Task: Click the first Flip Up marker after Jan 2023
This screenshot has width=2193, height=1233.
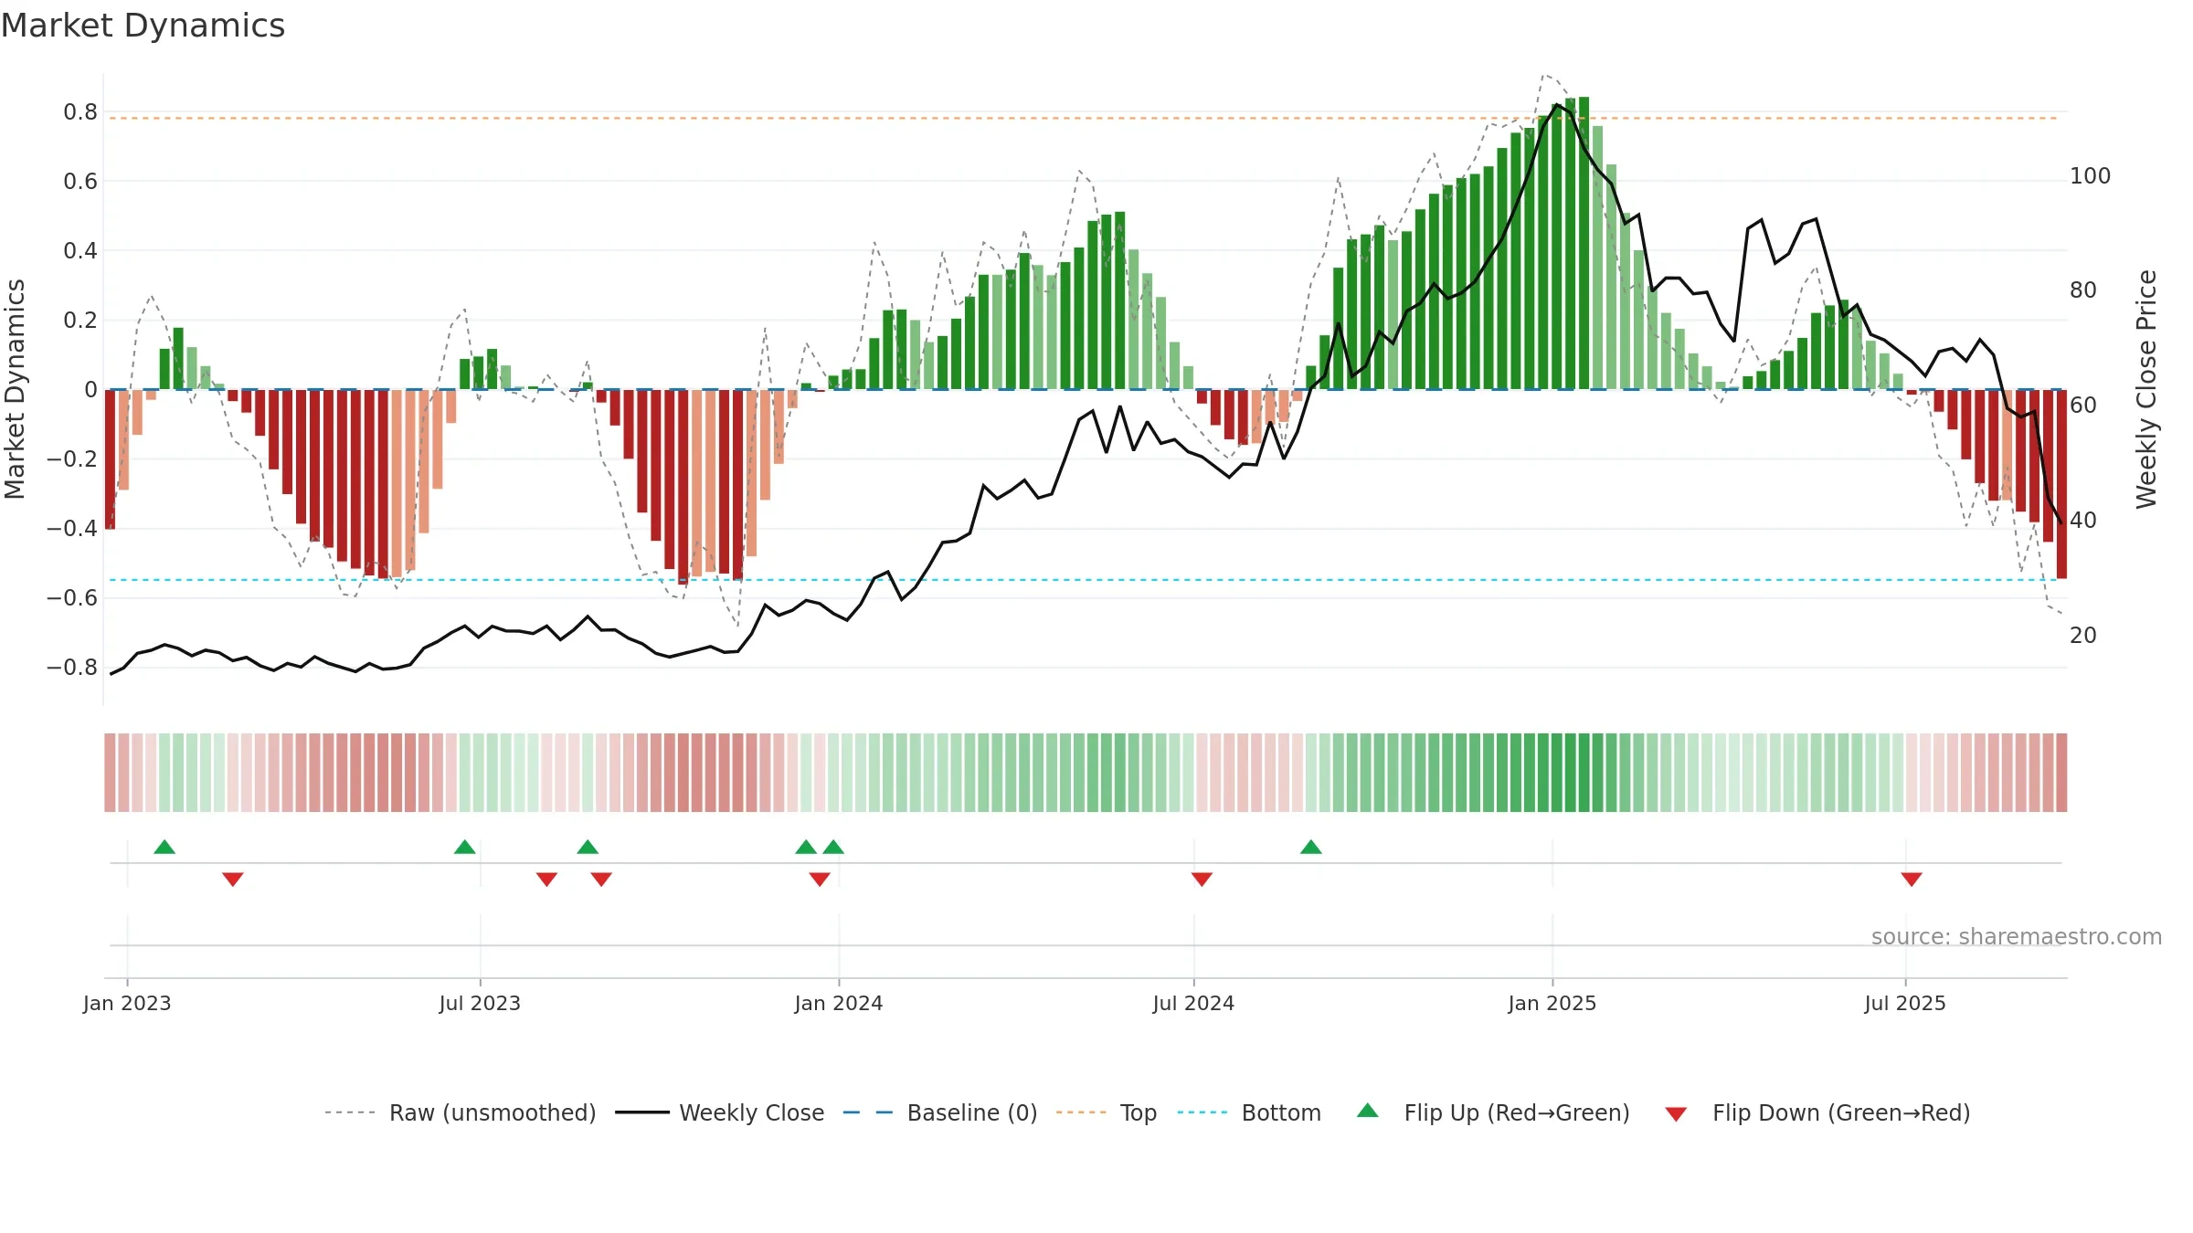Action: click(164, 847)
